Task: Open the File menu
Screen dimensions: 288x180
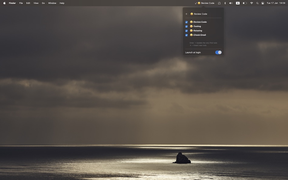Action: pos(21,3)
